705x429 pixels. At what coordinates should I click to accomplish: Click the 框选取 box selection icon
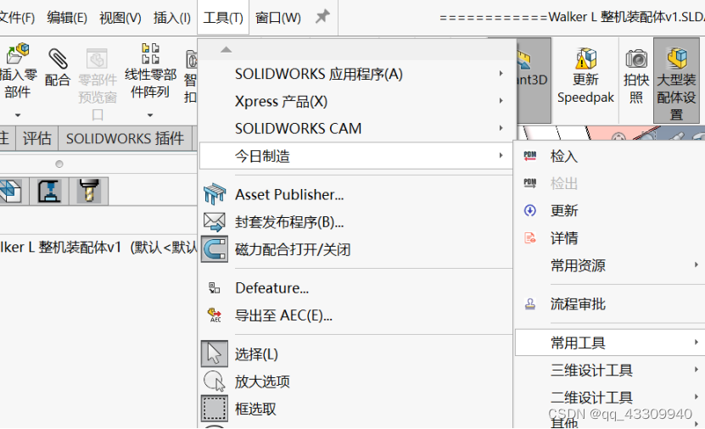point(215,409)
